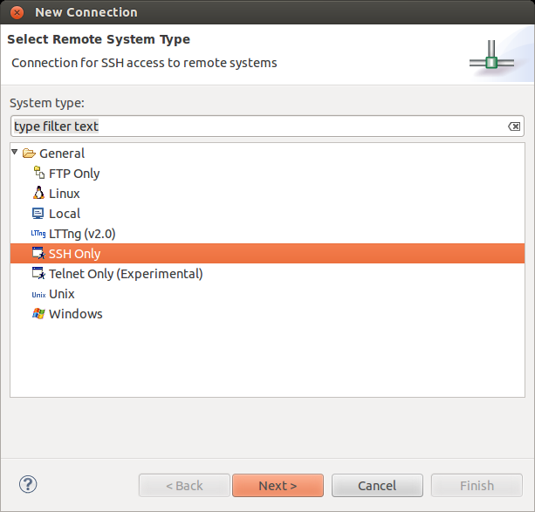This screenshot has height=512, width=535.
Task: Click the General folder icon
Action: click(29, 154)
